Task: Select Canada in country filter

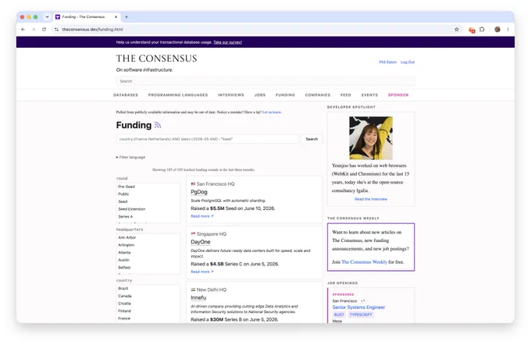Action: pos(125,296)
